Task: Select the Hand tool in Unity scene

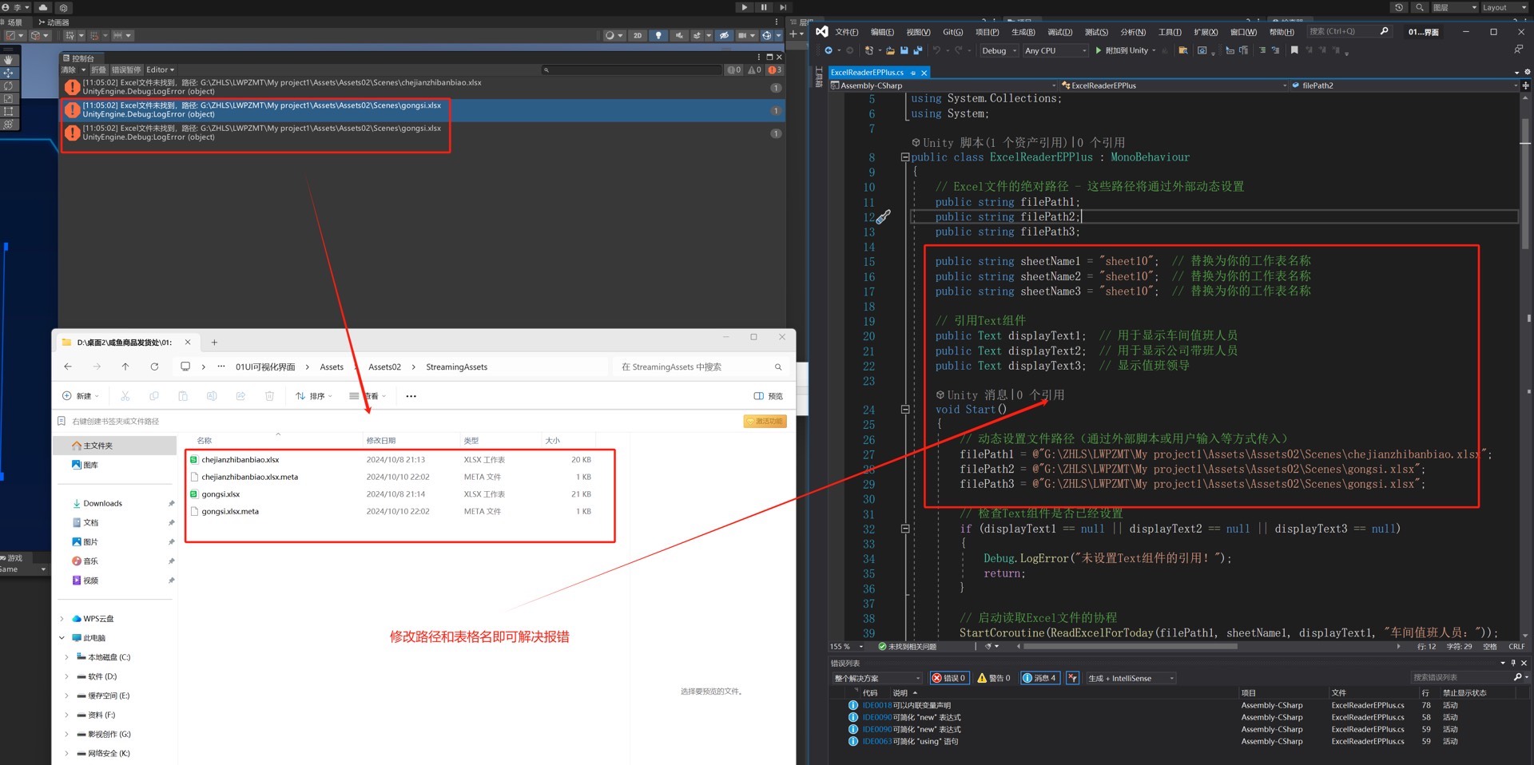Action: click(8, 60)
